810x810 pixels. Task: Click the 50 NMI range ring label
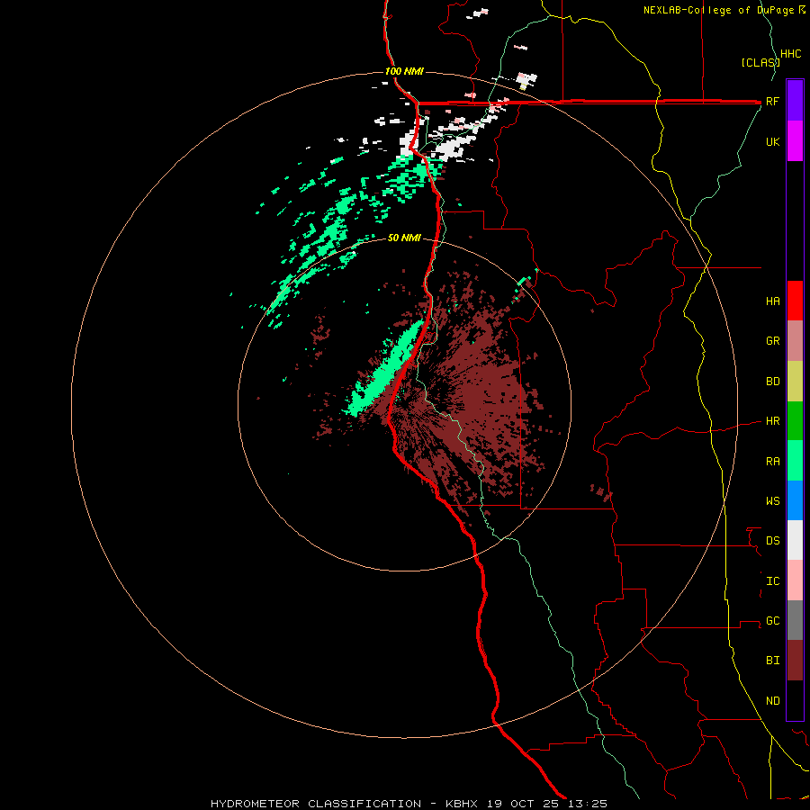[404, 238]
